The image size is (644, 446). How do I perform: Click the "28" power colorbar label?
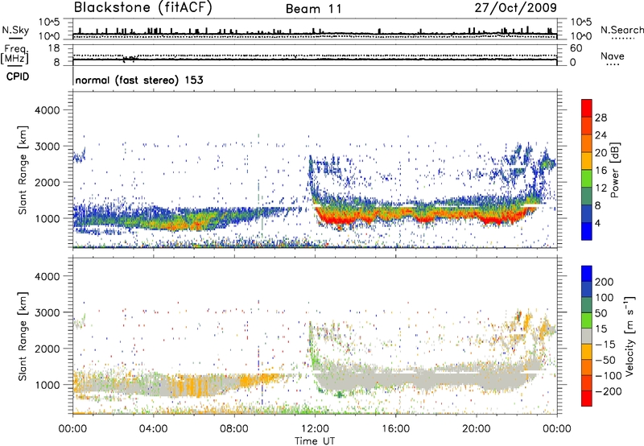click(x=601, y=118)
